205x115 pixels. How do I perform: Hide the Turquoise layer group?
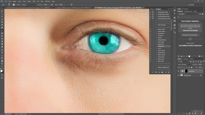click(178, 71)
